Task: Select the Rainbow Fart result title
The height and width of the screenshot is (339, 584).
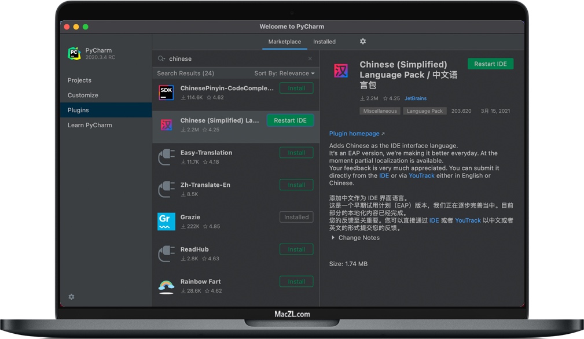Action: click(x=200, y=282)
